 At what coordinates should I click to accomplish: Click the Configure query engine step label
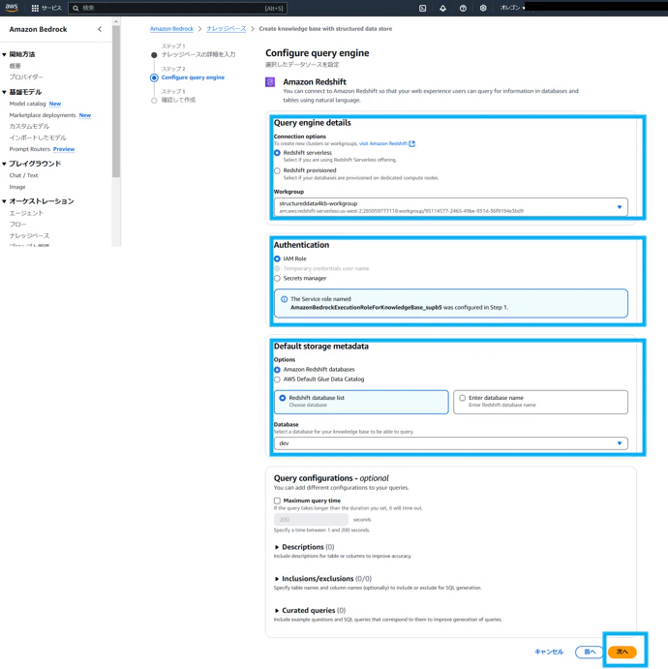pos(193,77)
